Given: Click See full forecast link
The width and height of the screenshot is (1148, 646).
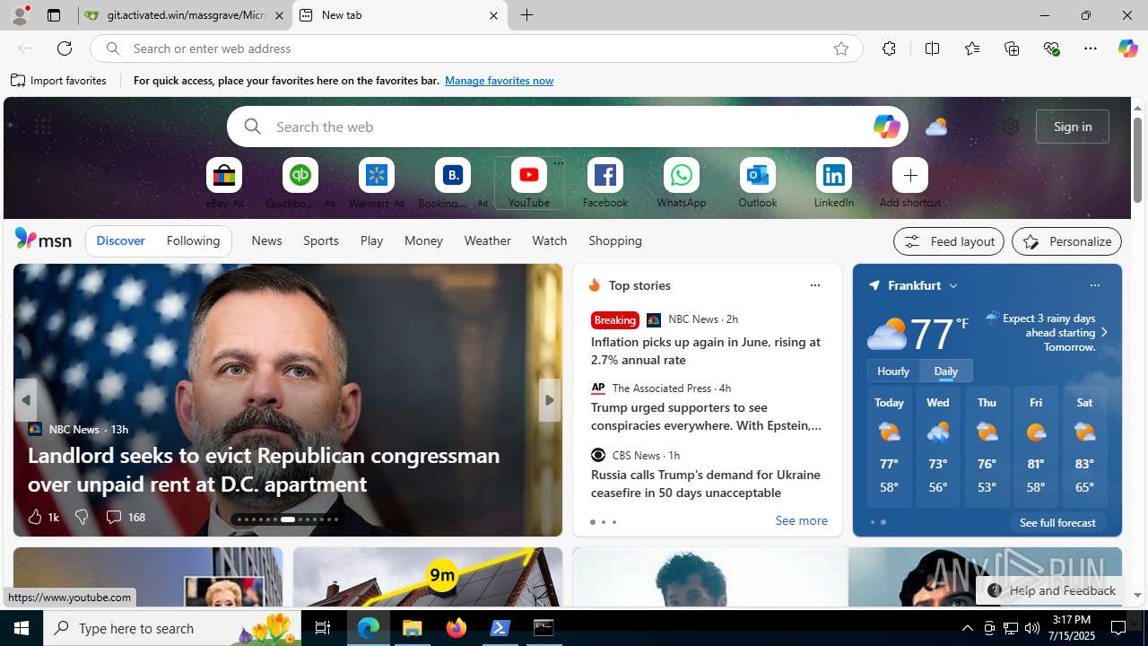Looking at the screenshot, I should [x=1057, y=522].
